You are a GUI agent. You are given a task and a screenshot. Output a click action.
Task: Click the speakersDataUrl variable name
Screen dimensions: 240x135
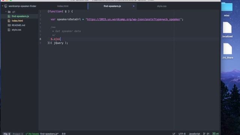point(69,19)
